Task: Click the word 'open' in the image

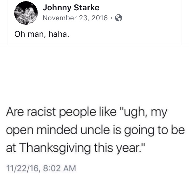Action: tap(20, 131)
